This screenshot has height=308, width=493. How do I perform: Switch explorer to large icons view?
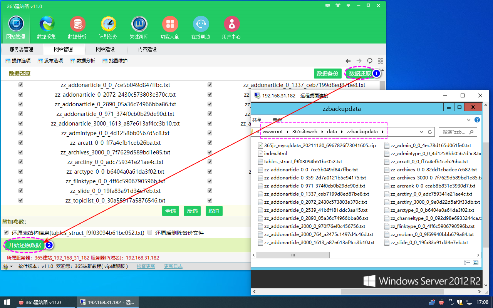point(476,263)
